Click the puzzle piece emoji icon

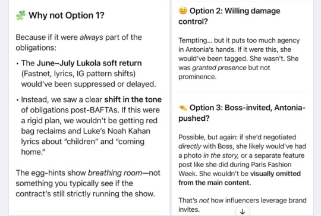coord(21,15)
